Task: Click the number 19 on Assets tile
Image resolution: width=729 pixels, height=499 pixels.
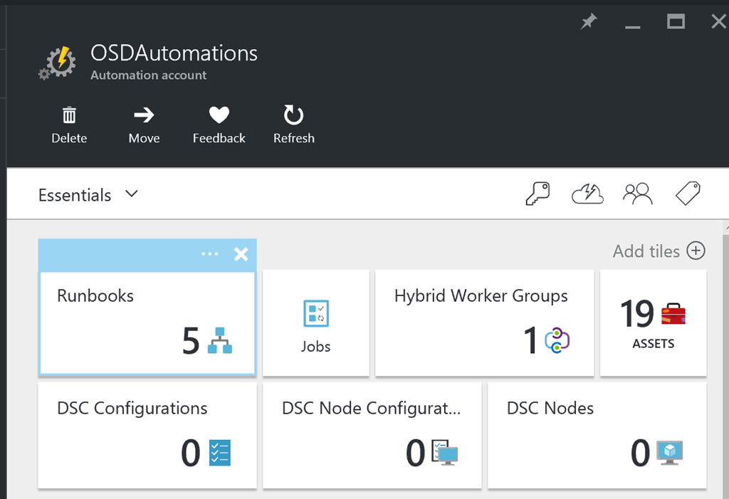Action: [x=637, y=314]
